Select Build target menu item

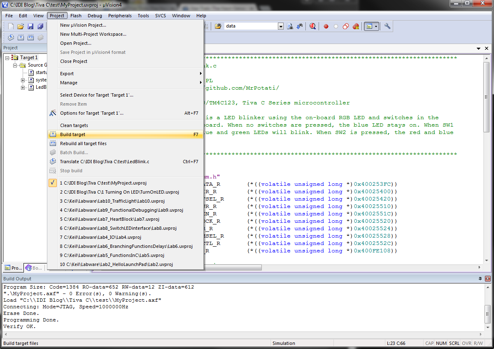[x=126, y=134]
